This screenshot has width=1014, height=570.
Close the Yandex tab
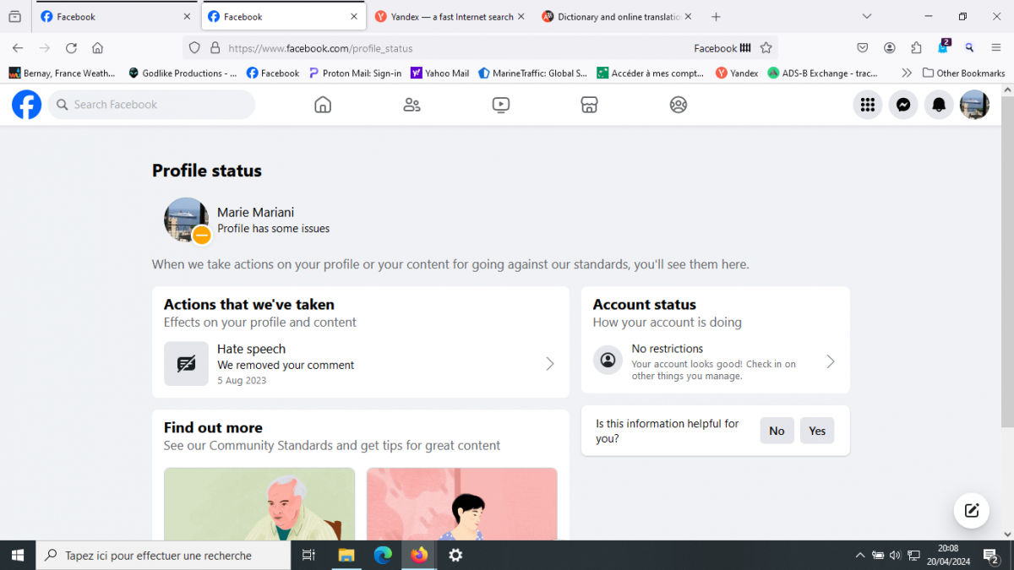coord(521,17)
